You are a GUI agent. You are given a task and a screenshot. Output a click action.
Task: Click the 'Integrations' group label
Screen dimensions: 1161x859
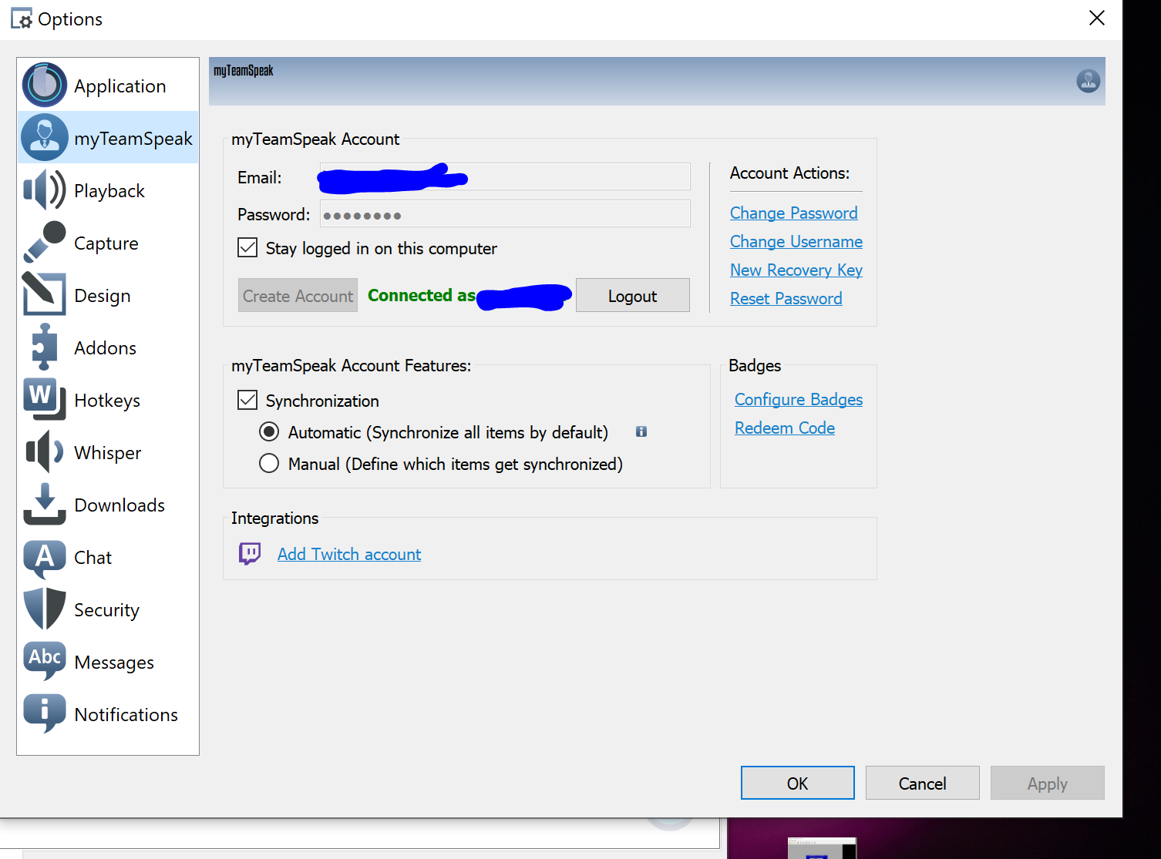(x=274, y=518)
